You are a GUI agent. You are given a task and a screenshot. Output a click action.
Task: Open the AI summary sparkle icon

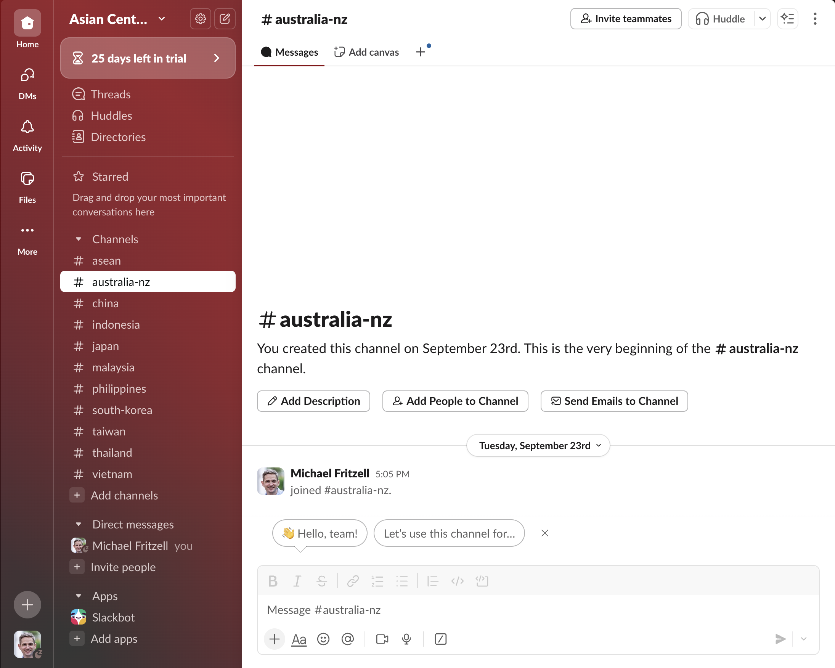coord(787,19)
